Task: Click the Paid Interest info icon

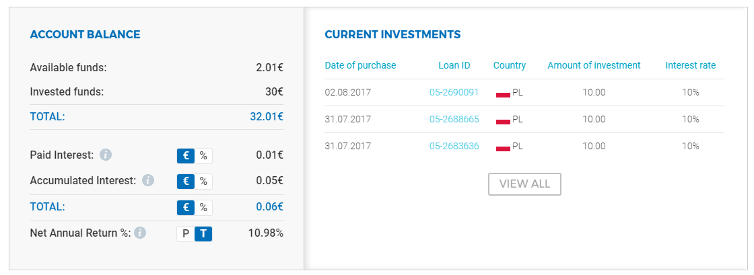Action: tap(106, 155)
